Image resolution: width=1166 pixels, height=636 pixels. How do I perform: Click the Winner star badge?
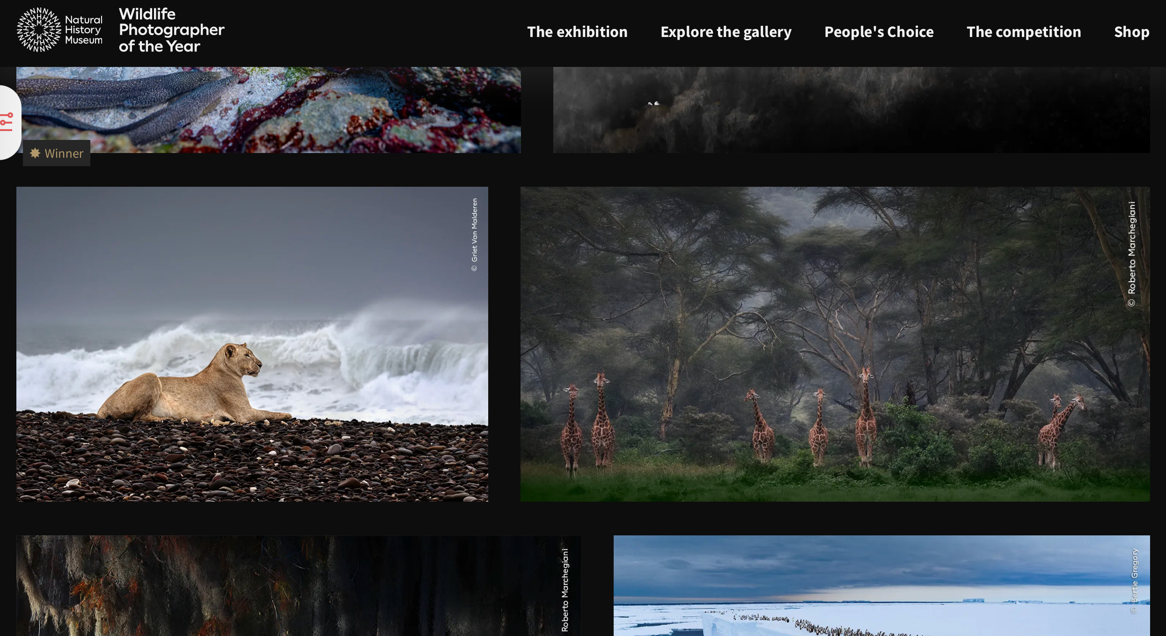pos(35,153)
